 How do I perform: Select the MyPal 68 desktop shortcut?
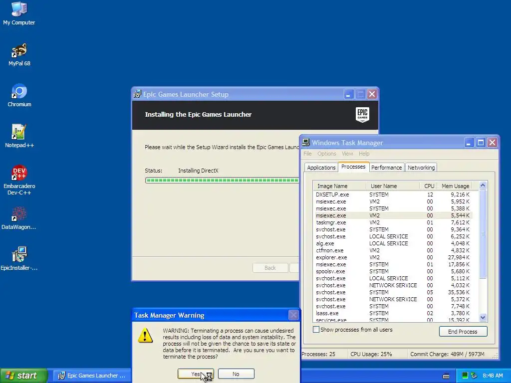tap(19, 54)
